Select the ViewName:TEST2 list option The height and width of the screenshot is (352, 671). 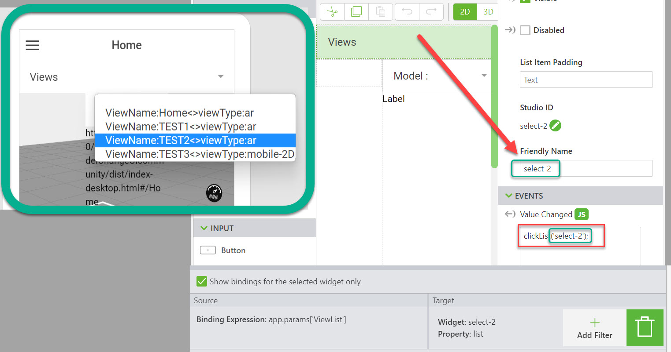[194, 141]
